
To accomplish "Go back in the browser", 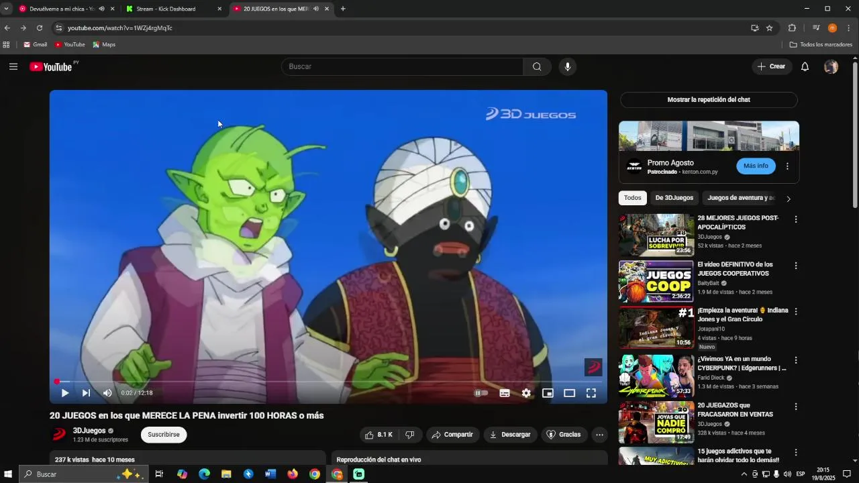I will point(7,28).
